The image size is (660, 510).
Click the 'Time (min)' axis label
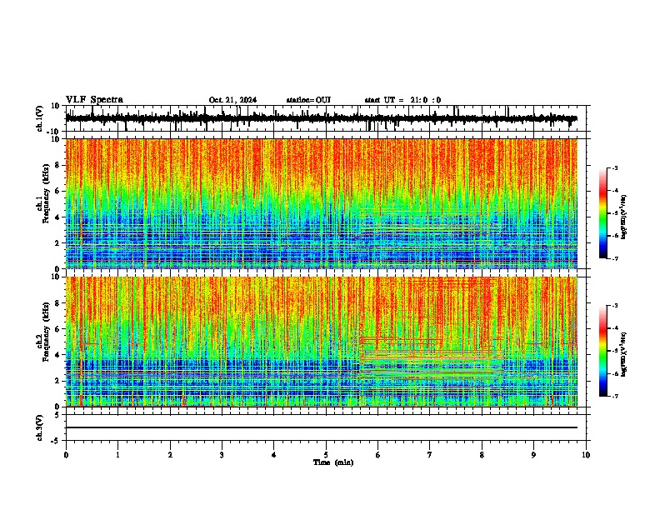pos(333,462)
